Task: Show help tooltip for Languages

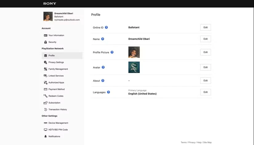Action: click(108, 92)
